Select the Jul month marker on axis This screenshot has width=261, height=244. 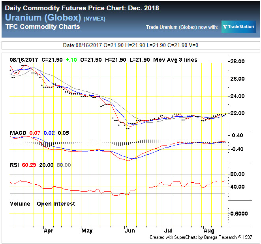click(167, 229)
